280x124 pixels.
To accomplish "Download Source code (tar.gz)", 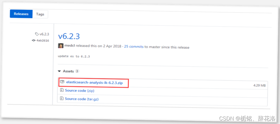I will (x=82, y=99).
